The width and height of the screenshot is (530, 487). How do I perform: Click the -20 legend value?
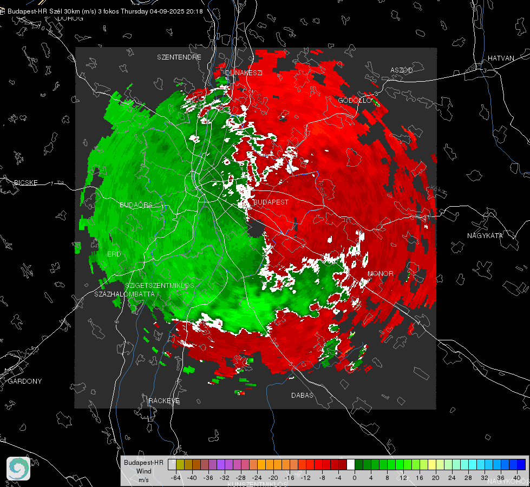pyautogui.click(x=273, y=478)
